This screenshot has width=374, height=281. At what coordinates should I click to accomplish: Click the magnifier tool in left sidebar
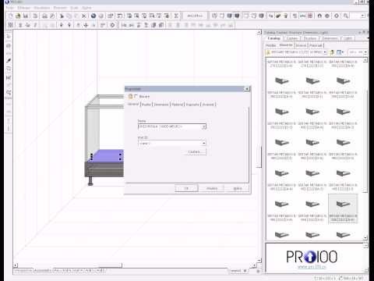click(9, 93)
